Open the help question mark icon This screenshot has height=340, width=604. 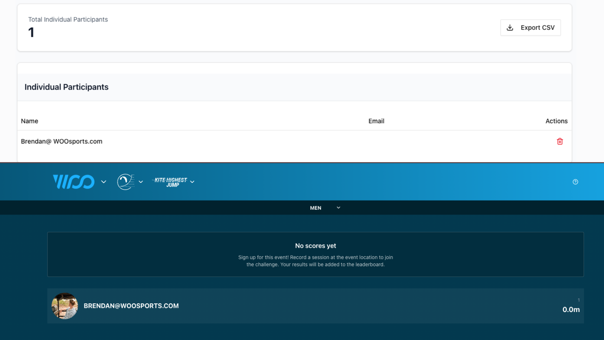[575, 182]
